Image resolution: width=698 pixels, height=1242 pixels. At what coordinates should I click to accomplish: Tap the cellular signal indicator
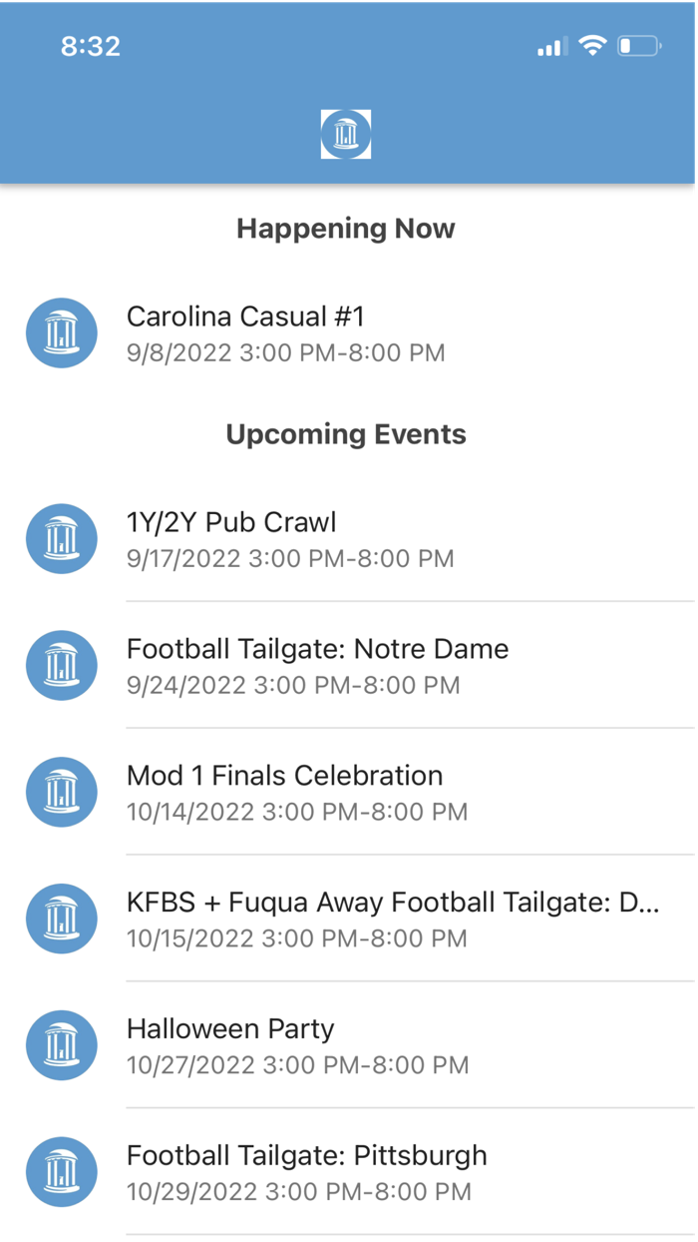point(550,45)
